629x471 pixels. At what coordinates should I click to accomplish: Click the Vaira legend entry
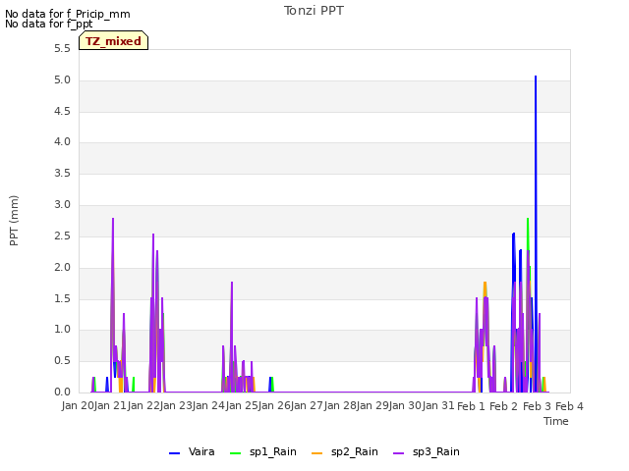click(192, 451)
